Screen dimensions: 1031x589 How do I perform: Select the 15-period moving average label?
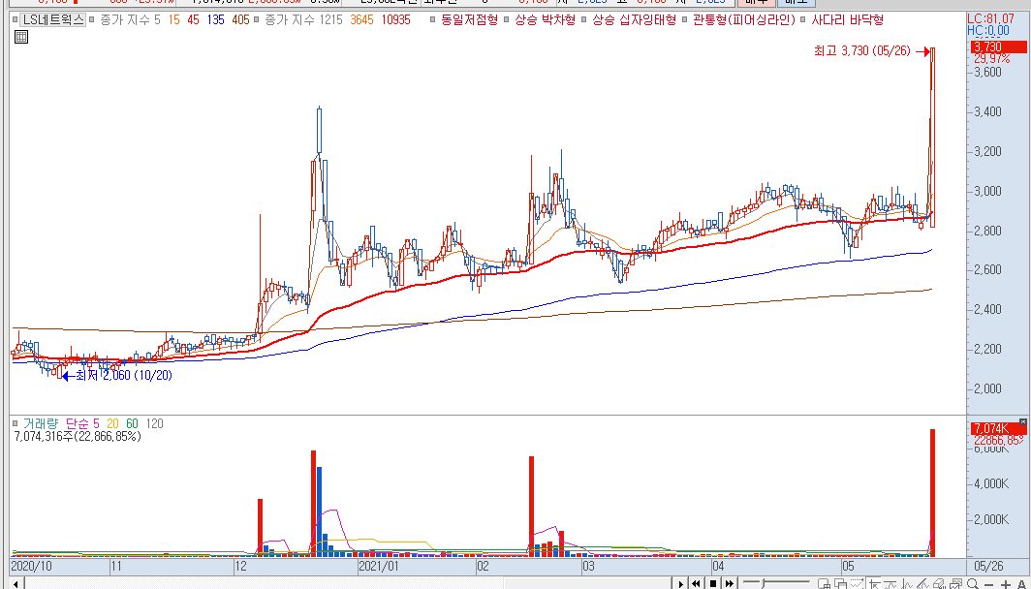[174, 19]
